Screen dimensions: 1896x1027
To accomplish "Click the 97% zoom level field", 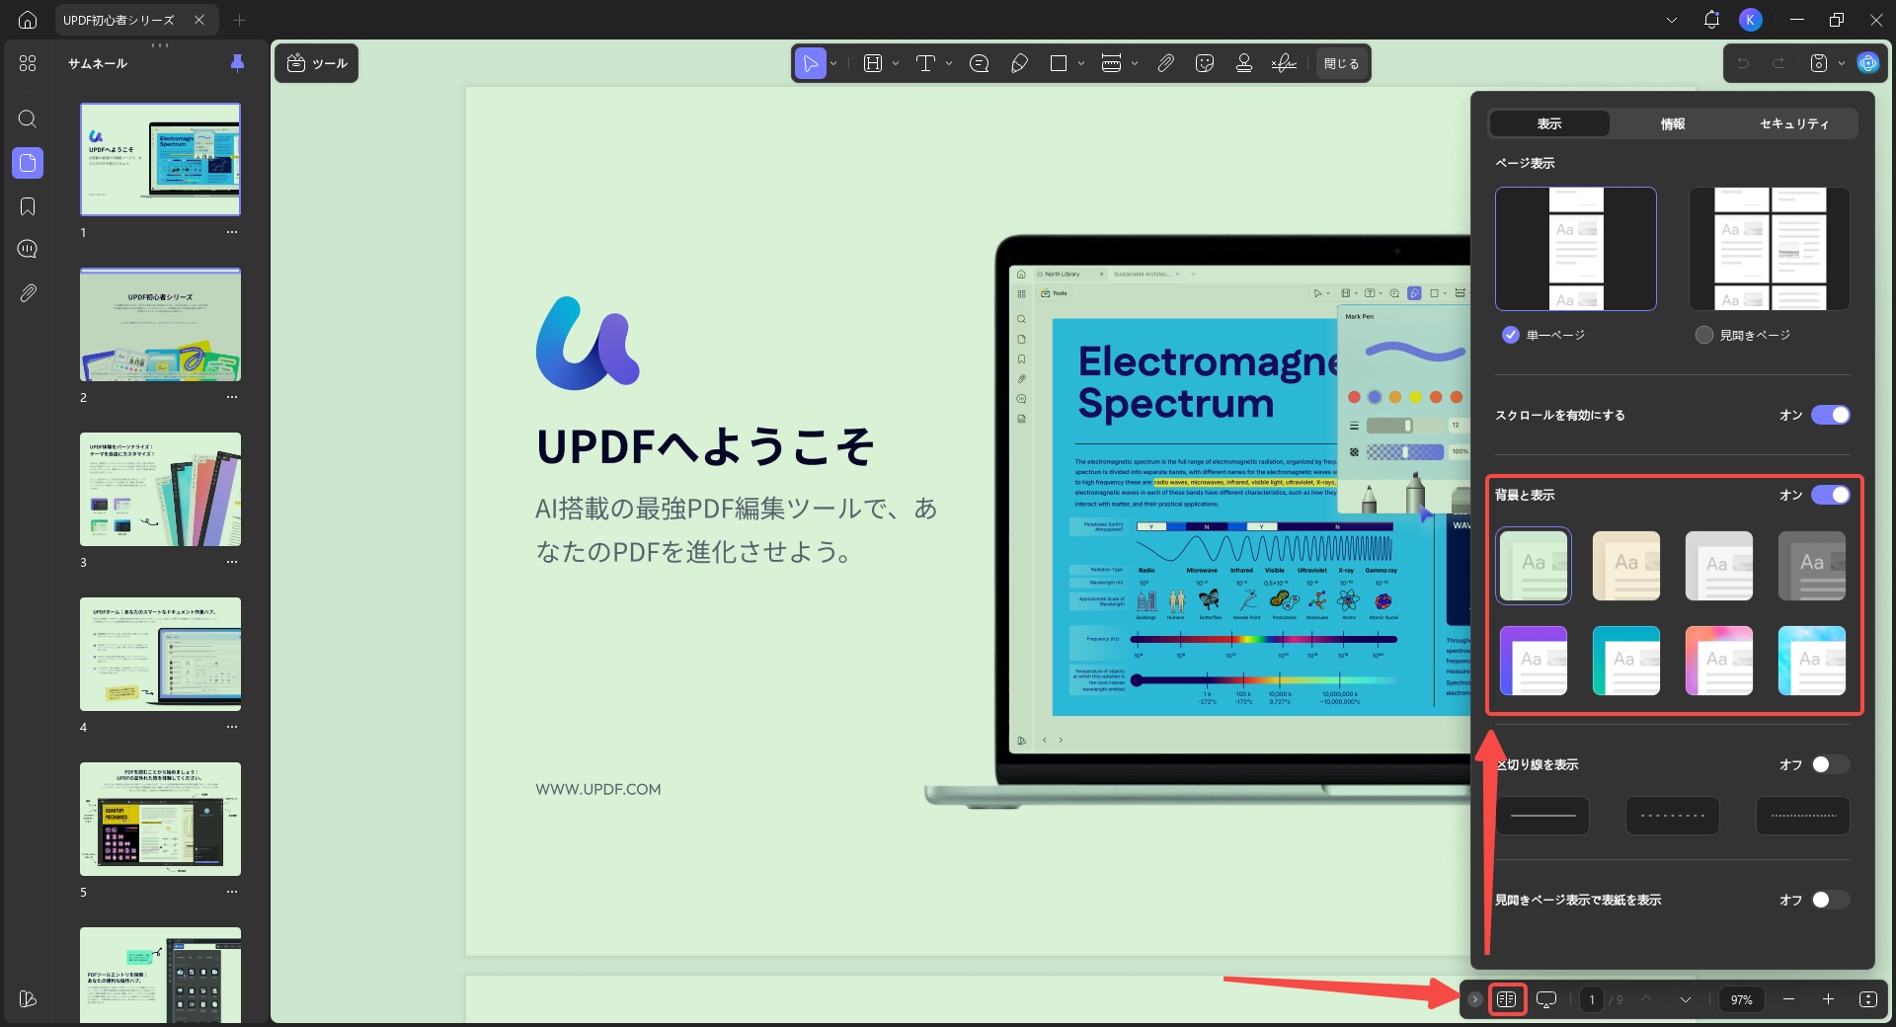I will 1741,999.
